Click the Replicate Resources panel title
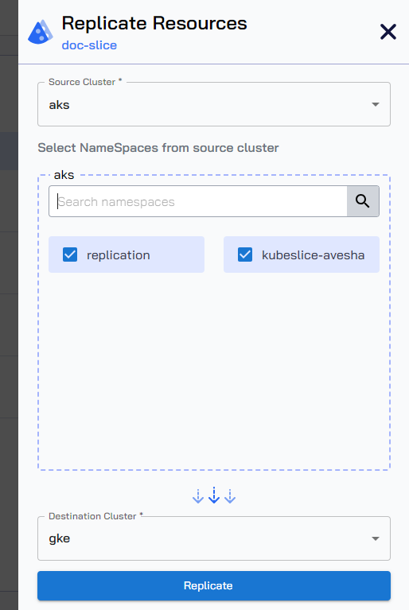The height and width of the screenshot is (610, 409). tap(154, 23)
